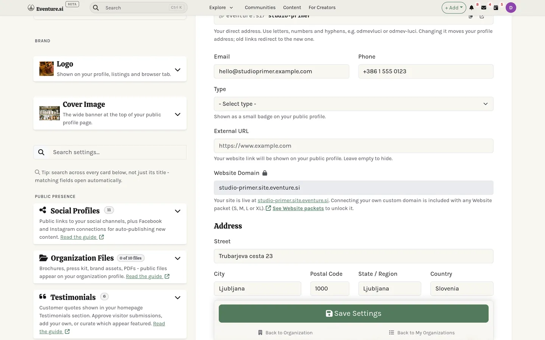Click the Street address input field
The width and height of the screenshot is (545, 340).
(353, 256)
